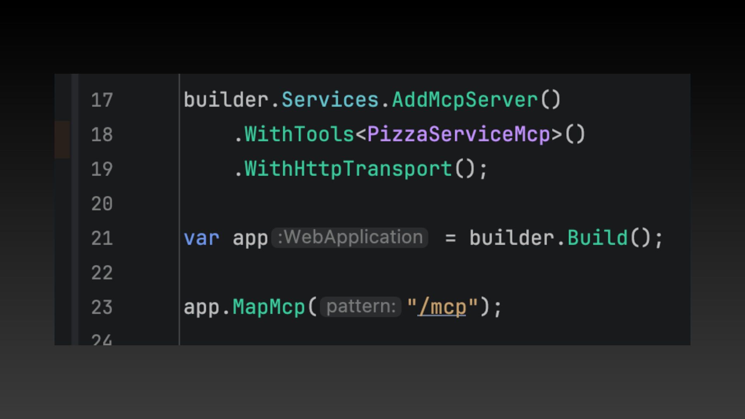Click the AddMcpServer method call
The image size is (745, 419).
pos(464,100)
